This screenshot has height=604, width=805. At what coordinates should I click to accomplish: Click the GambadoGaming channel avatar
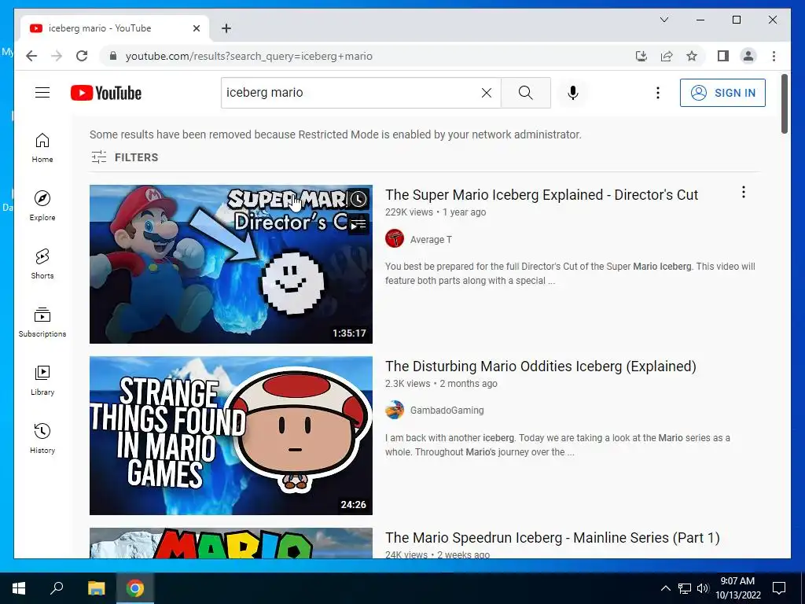395,410
